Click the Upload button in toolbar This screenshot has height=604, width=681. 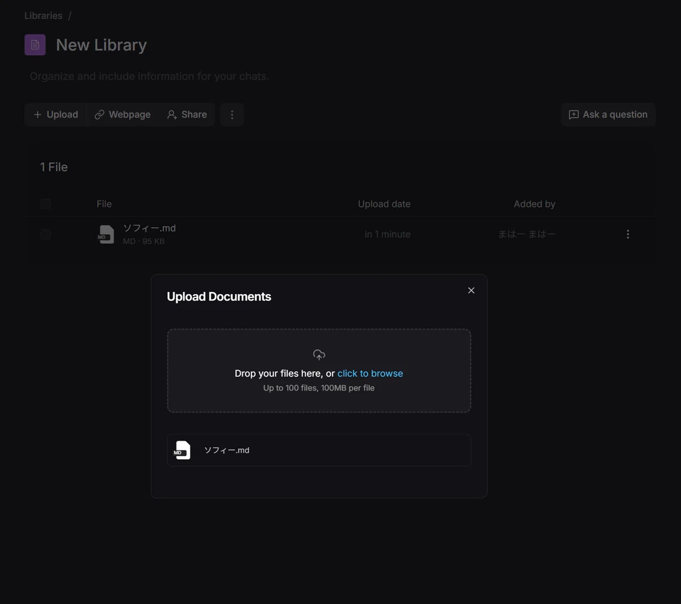(56, 114)
